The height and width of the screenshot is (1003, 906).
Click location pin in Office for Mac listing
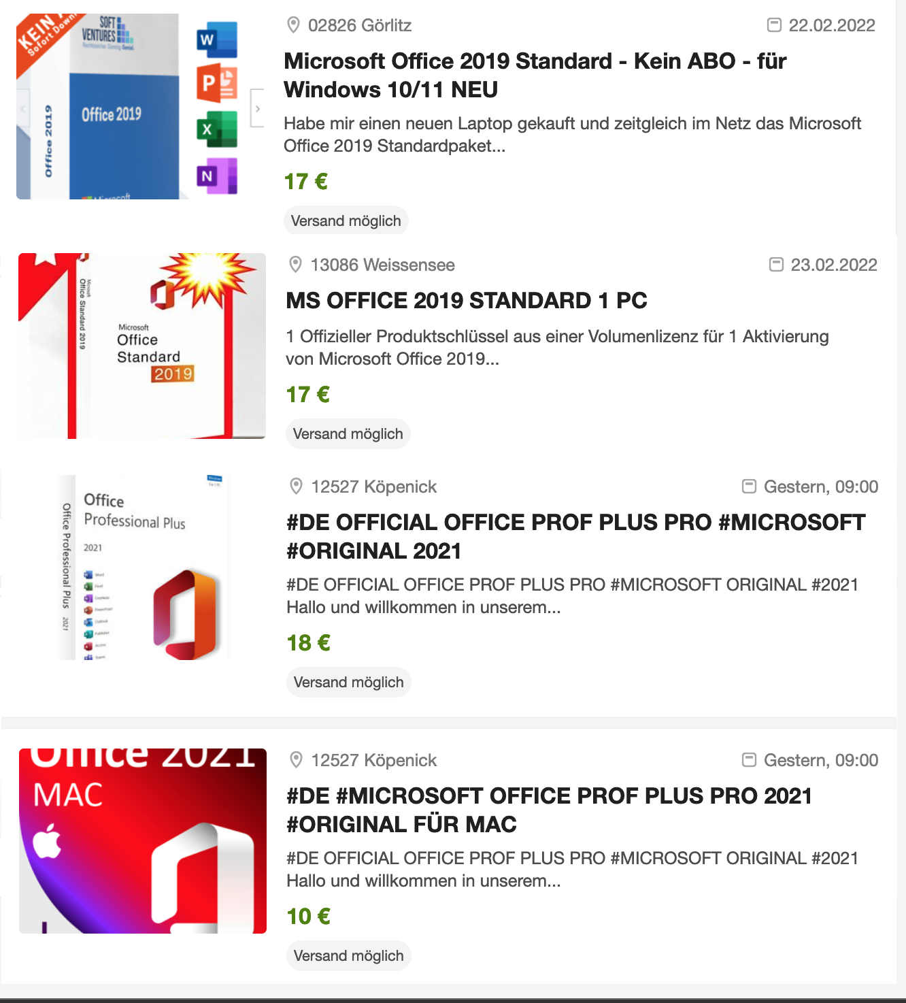tap(296, 760)
